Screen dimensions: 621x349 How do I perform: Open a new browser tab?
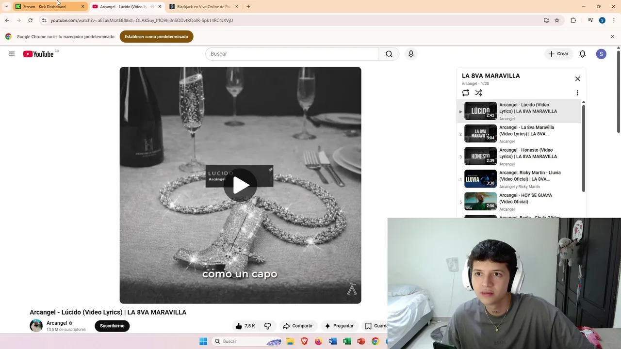248,7
